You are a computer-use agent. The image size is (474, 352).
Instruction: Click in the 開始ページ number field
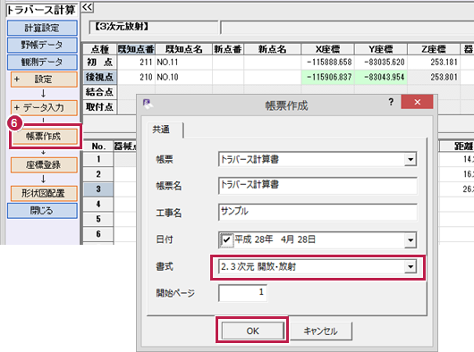(x=242, y=293)
